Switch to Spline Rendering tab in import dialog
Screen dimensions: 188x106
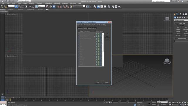pyautogui.click(x=92, y=28)
